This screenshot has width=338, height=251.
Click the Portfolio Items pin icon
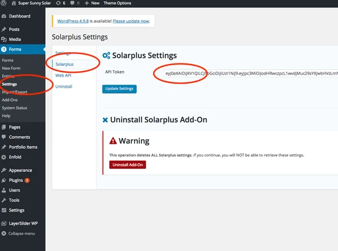pos(4,147)
